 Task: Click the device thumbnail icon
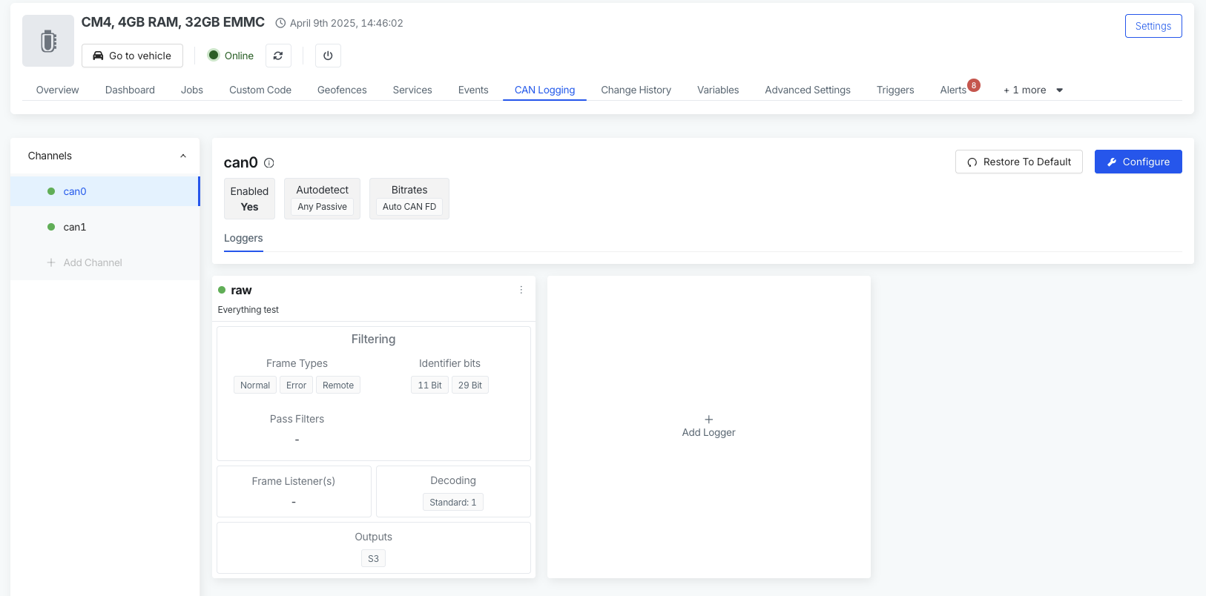pyautogui.click(x=48, y=41)
